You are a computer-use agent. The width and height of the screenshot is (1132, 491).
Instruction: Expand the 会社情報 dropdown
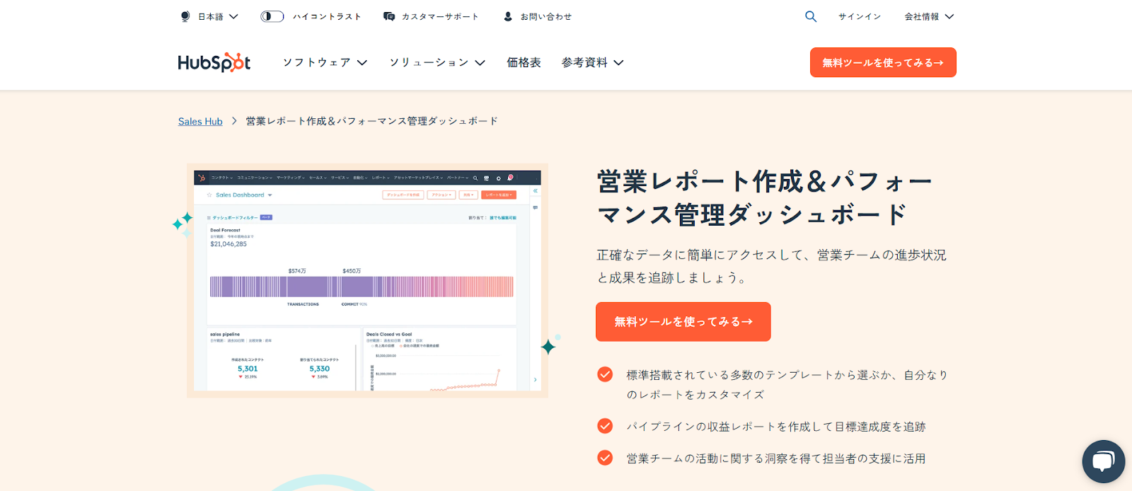[930, 16]
